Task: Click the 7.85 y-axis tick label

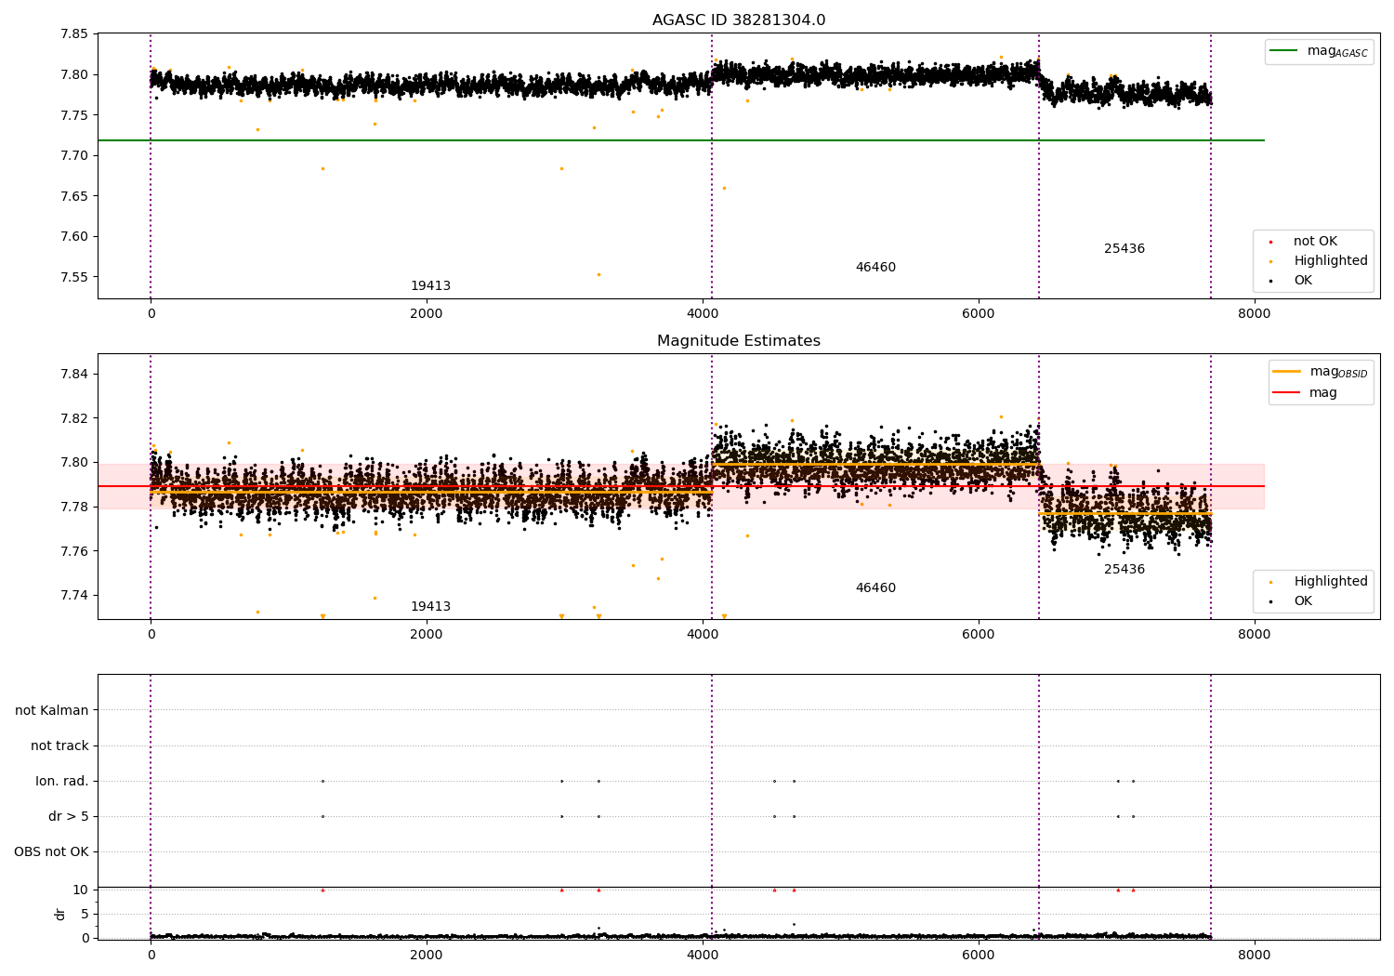Action: (74, 34)
